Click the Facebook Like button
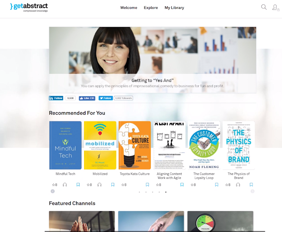Viewport: 282px width, 232px height. point(87,98)
